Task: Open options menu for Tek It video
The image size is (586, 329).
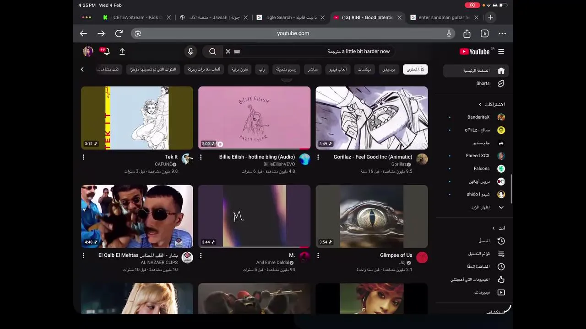Action: (x=83, y=157)
